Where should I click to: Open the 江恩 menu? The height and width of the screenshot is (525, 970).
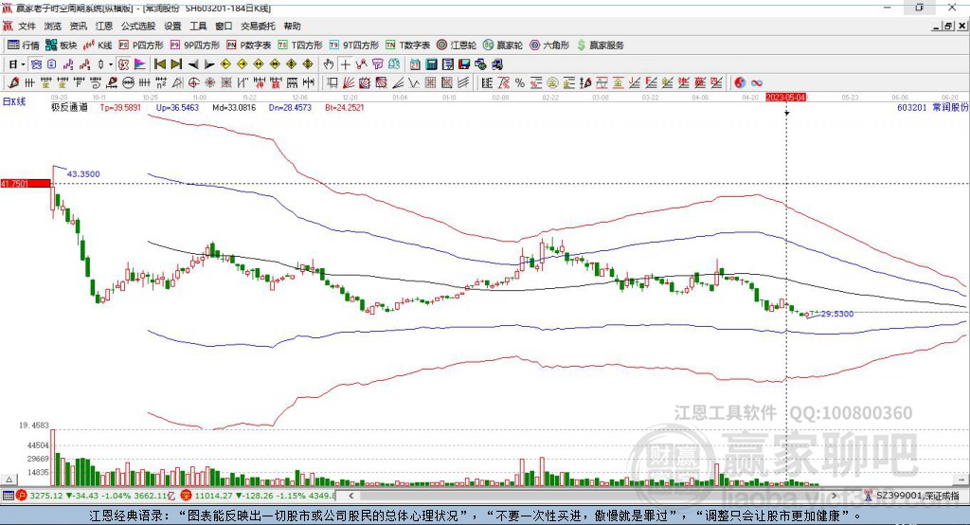click(x=104, y=26)
